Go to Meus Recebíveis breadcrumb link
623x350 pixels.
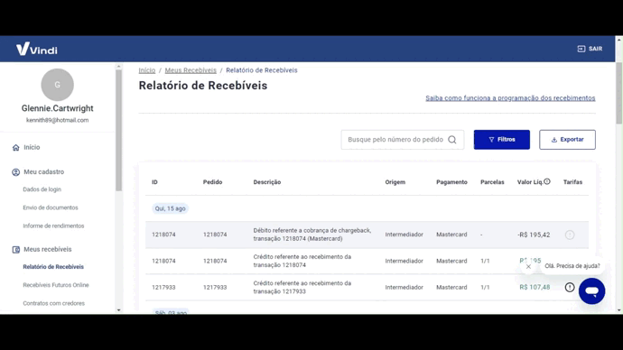pos(191,70)
